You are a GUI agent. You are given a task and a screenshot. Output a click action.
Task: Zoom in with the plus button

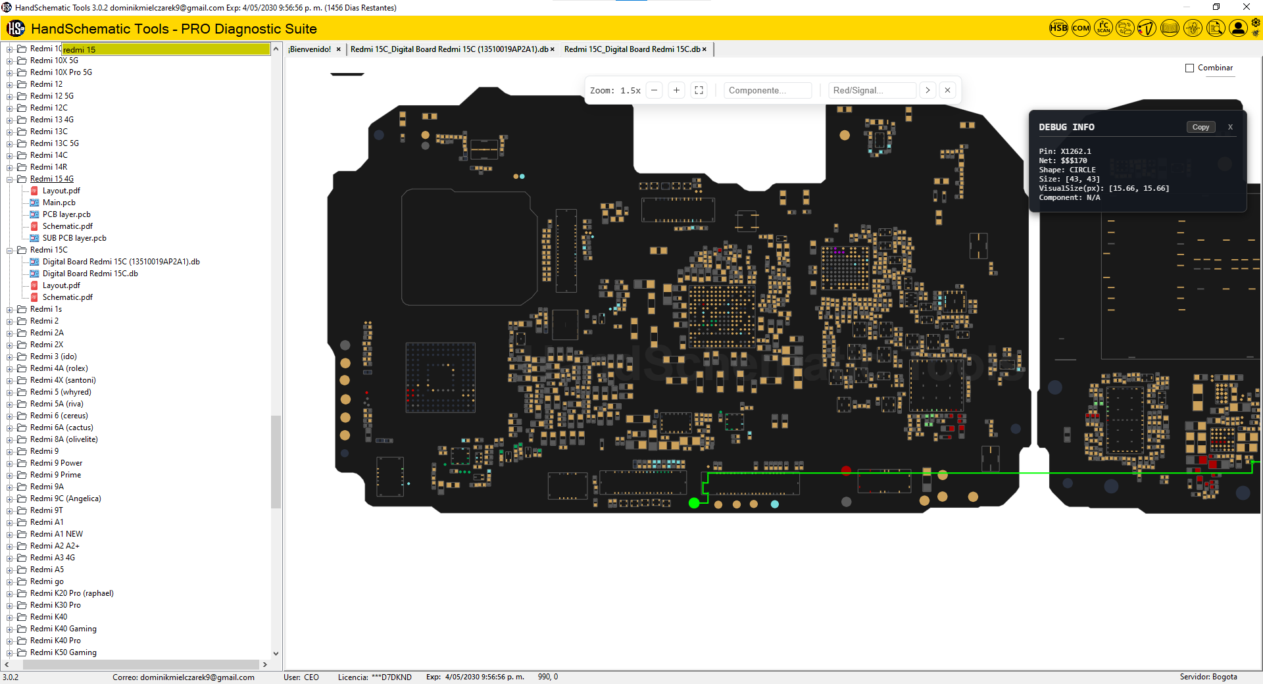pyautogui.click(x=676, y=90)
